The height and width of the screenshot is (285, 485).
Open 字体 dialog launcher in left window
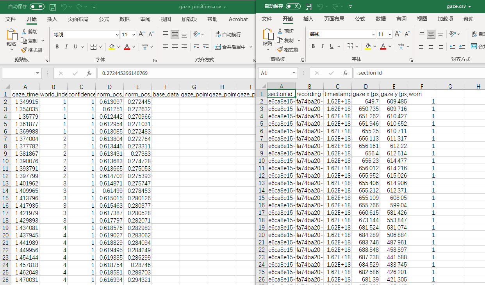(x=155, y=61)
